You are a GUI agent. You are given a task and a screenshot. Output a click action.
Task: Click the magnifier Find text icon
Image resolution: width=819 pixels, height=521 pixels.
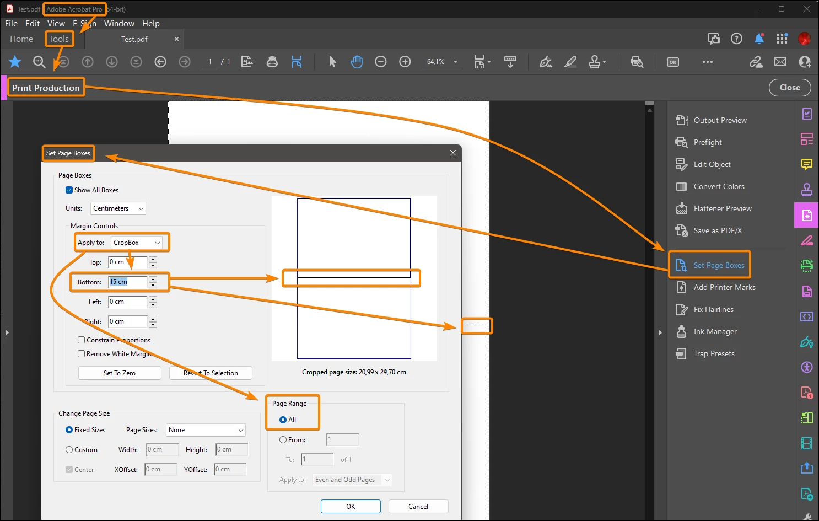pos(39,62)
